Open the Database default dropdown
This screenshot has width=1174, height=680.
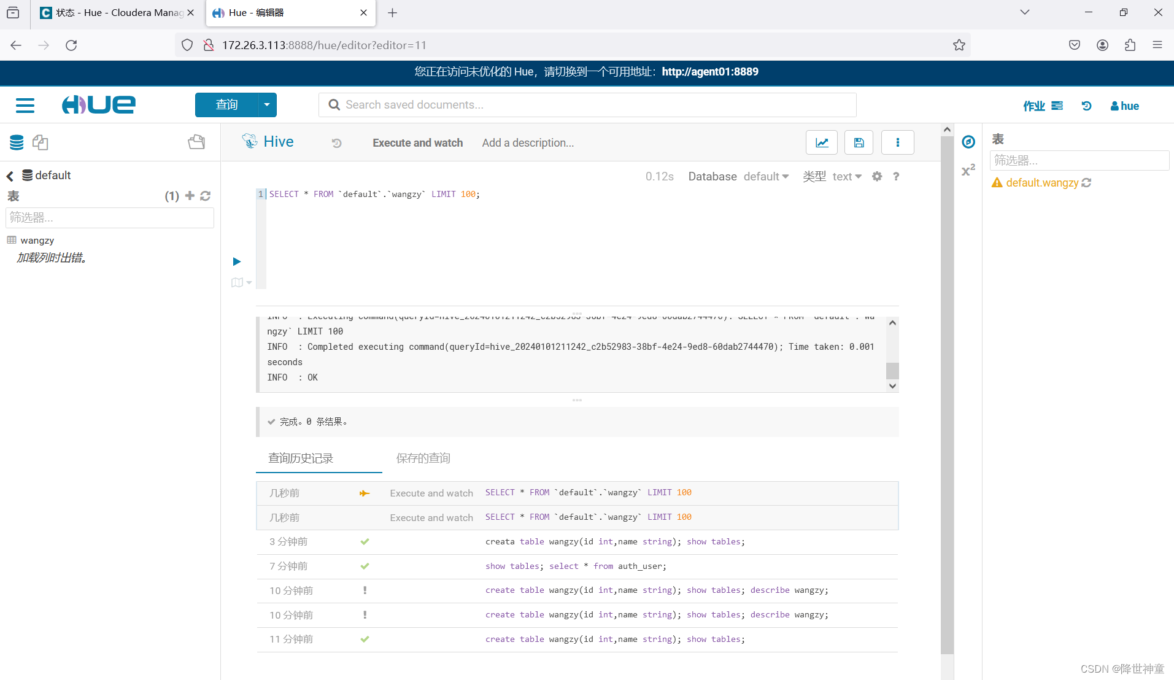tap(766, 176)
